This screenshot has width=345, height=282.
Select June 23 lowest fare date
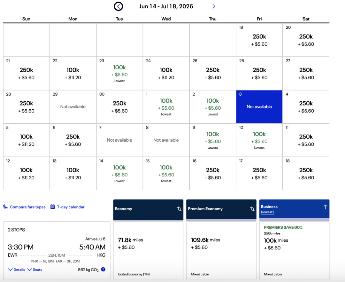(x=119, y=74)
